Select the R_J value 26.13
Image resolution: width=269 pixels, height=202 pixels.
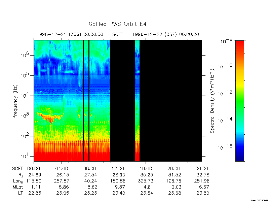63,175
